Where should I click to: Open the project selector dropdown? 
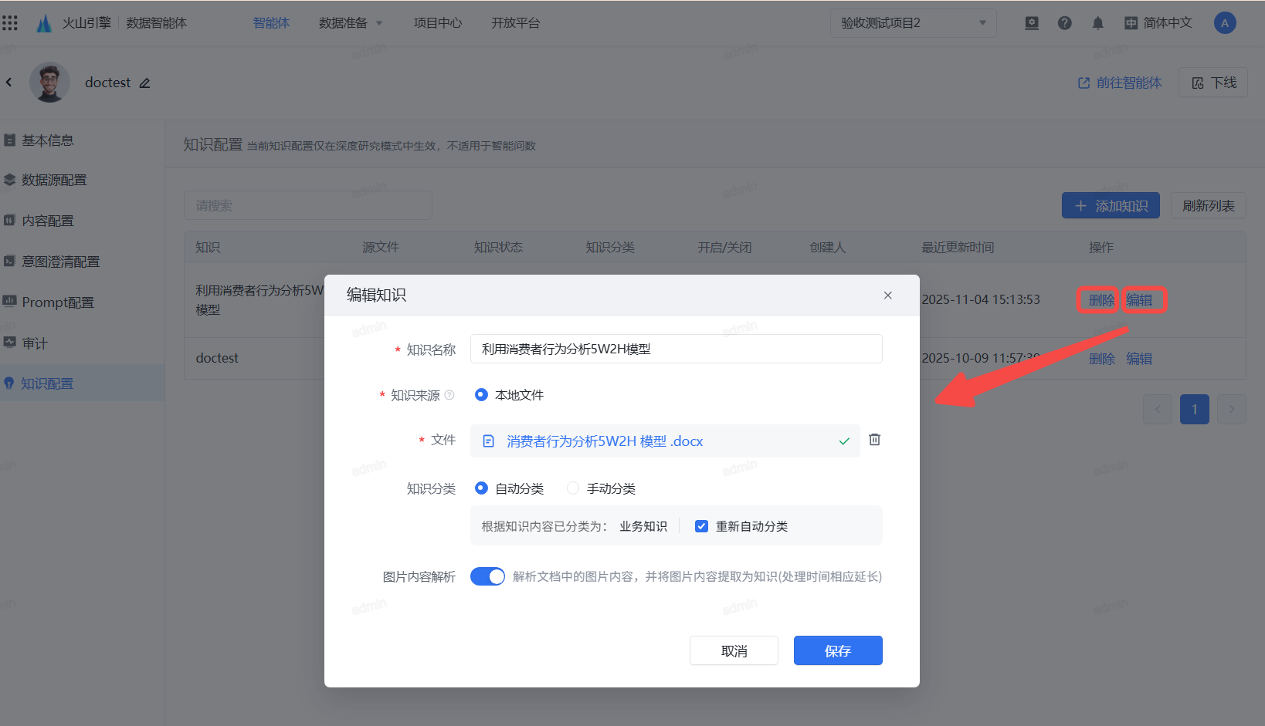[x=914, y=23]
